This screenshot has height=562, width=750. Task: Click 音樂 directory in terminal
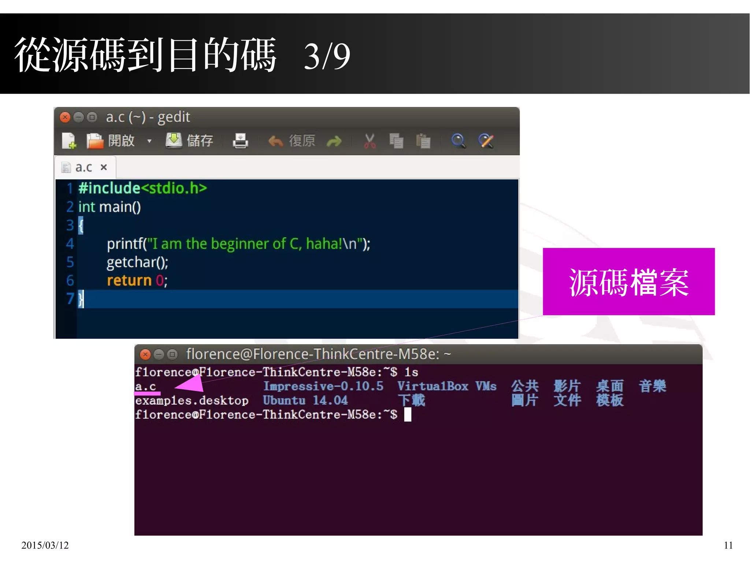point(652,386)
